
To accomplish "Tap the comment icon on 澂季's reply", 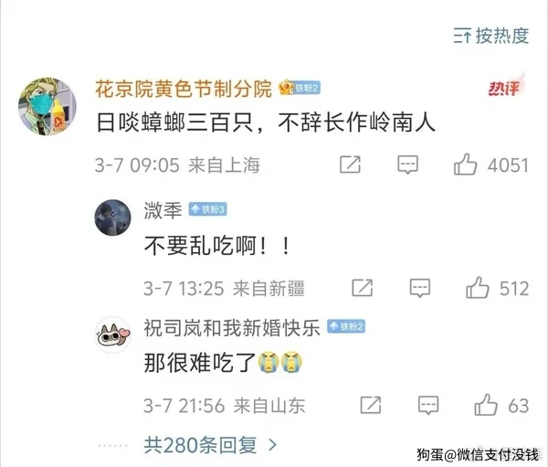I will (x=420, y=288).
